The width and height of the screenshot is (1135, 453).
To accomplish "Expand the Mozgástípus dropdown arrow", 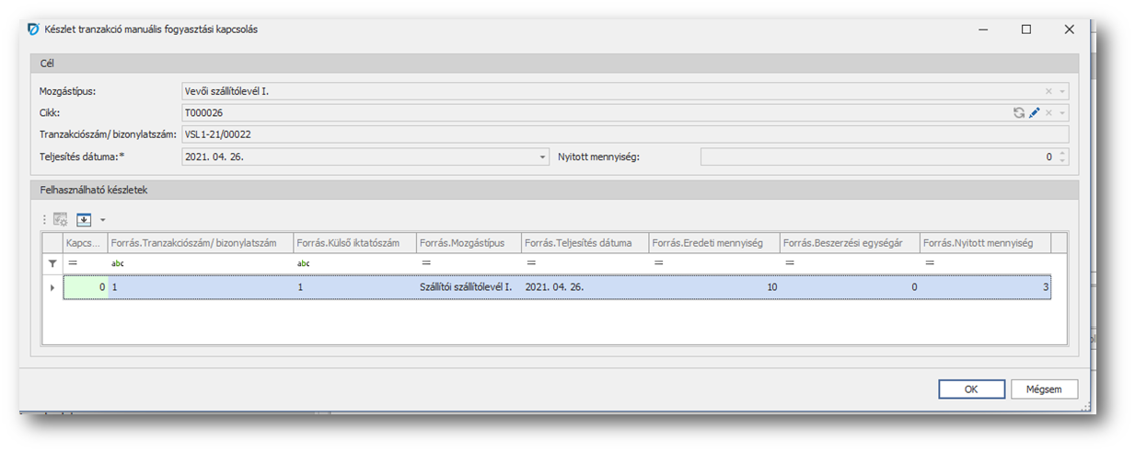I will tap(1062, 91).
